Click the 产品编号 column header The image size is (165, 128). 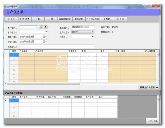pyautogui.click(x=27, y=51)
